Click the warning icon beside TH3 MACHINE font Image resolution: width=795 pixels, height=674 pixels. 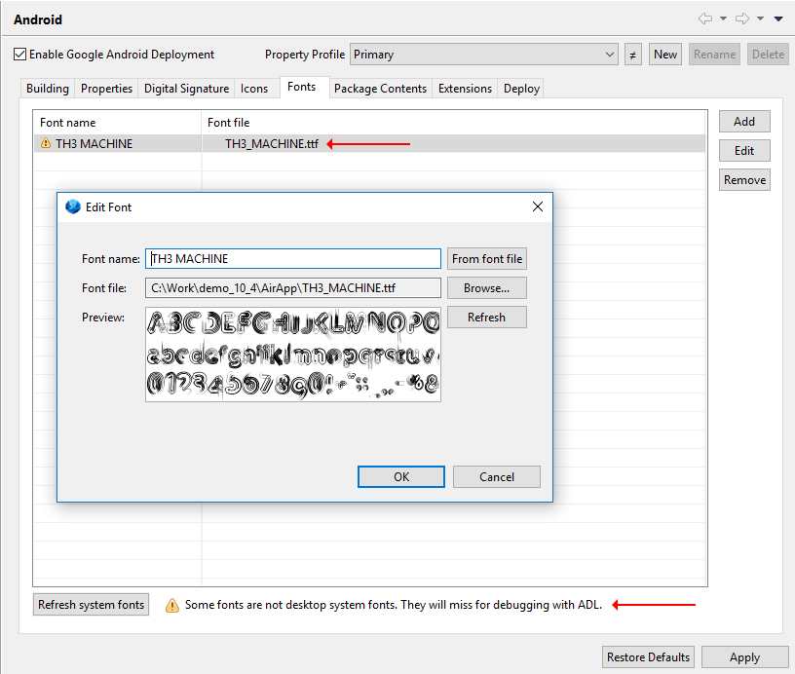44,143
